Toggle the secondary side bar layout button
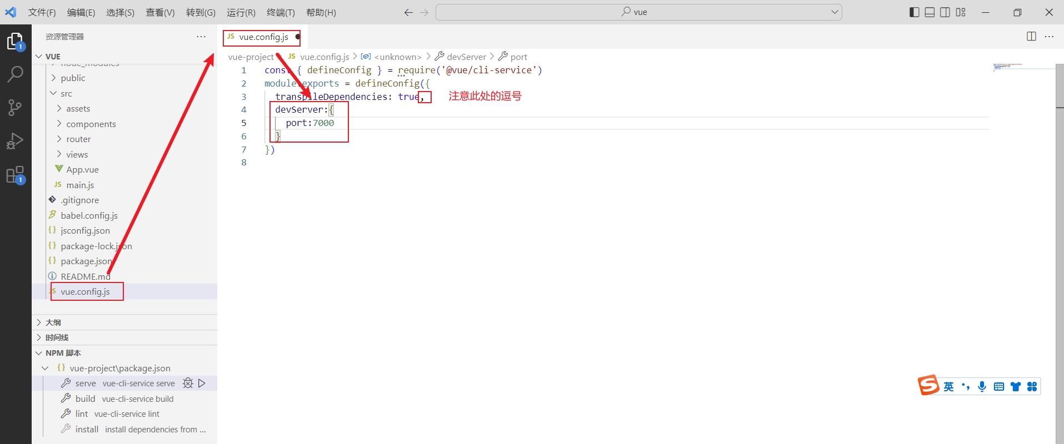The image size is (1064, 444). coord(945,12)
